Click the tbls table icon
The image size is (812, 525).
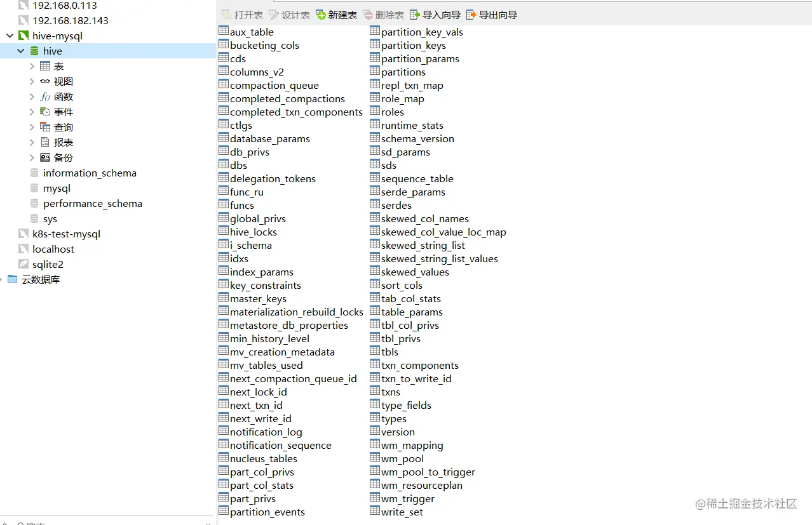tap(375, 351)
